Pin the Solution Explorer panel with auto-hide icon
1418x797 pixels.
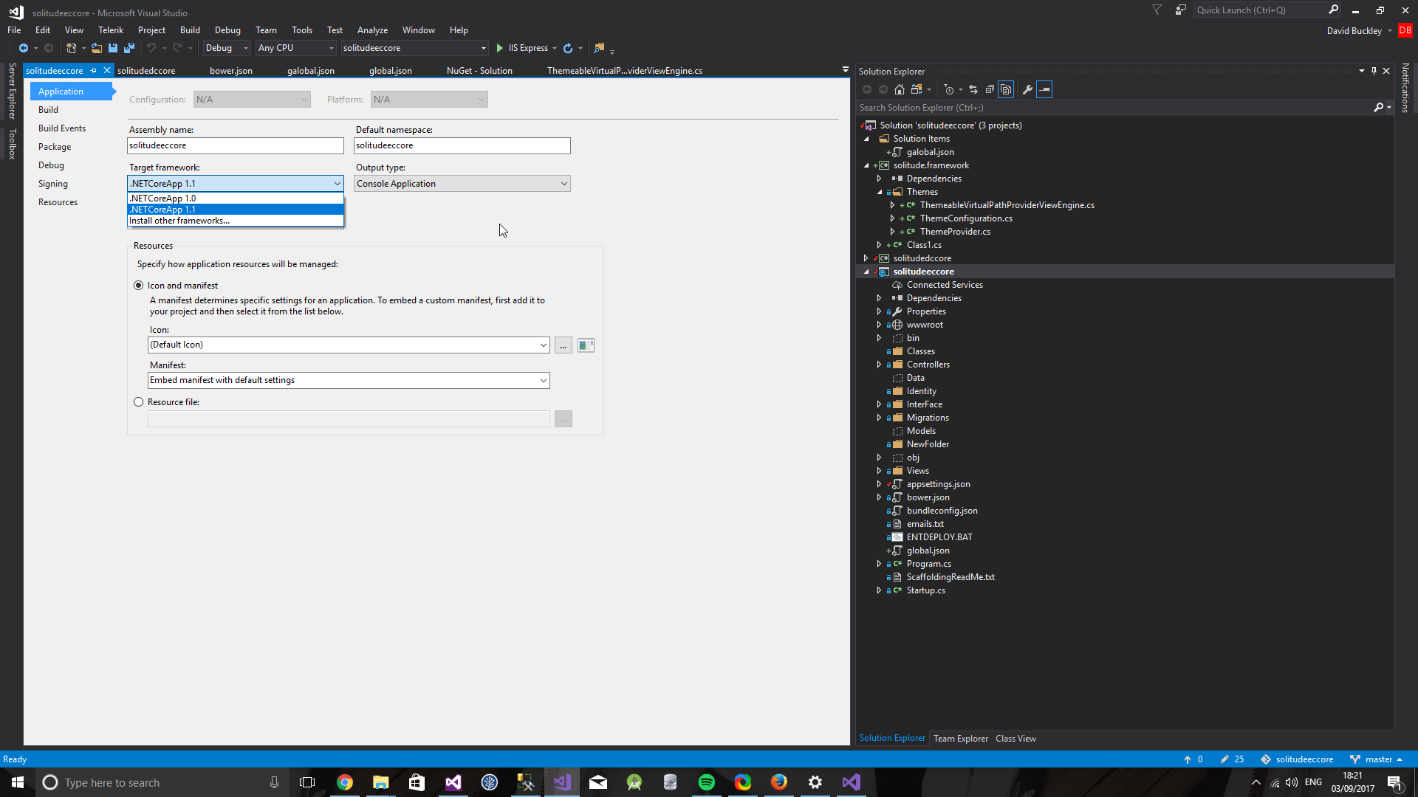coord(1374,71)
